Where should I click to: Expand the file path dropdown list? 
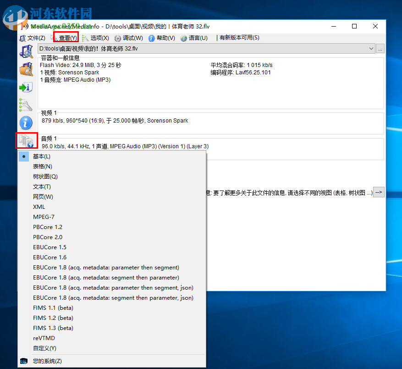coord(371,48)
